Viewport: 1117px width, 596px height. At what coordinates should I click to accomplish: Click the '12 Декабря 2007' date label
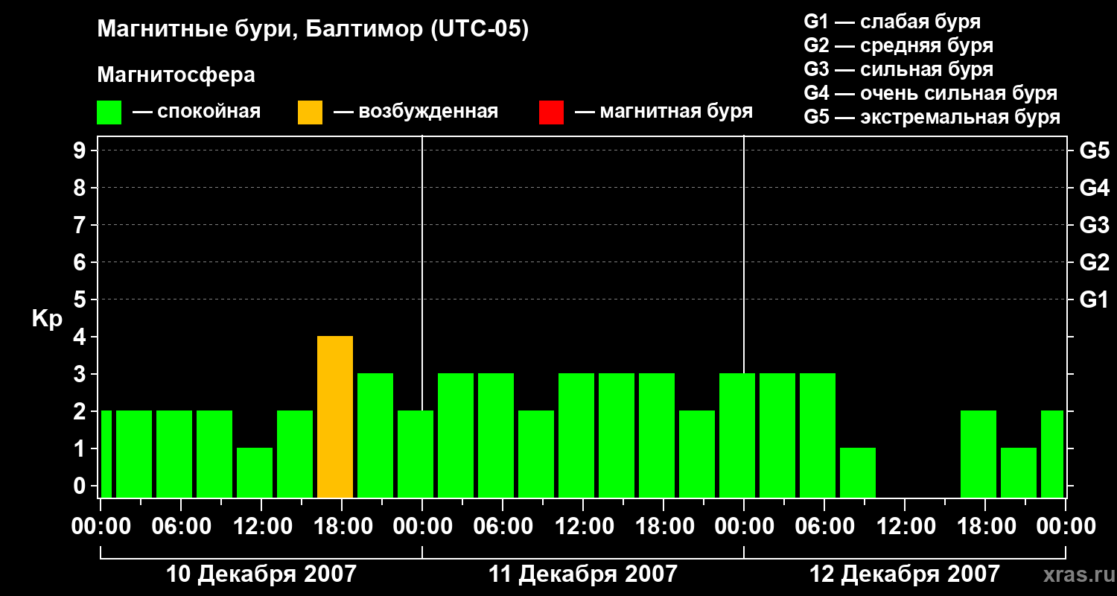point(905,574)
